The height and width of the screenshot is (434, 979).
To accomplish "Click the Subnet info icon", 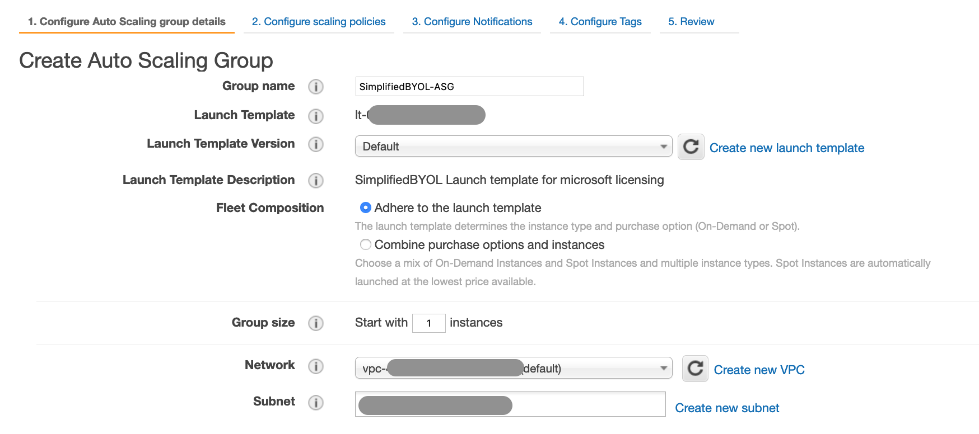I will 316,402.
